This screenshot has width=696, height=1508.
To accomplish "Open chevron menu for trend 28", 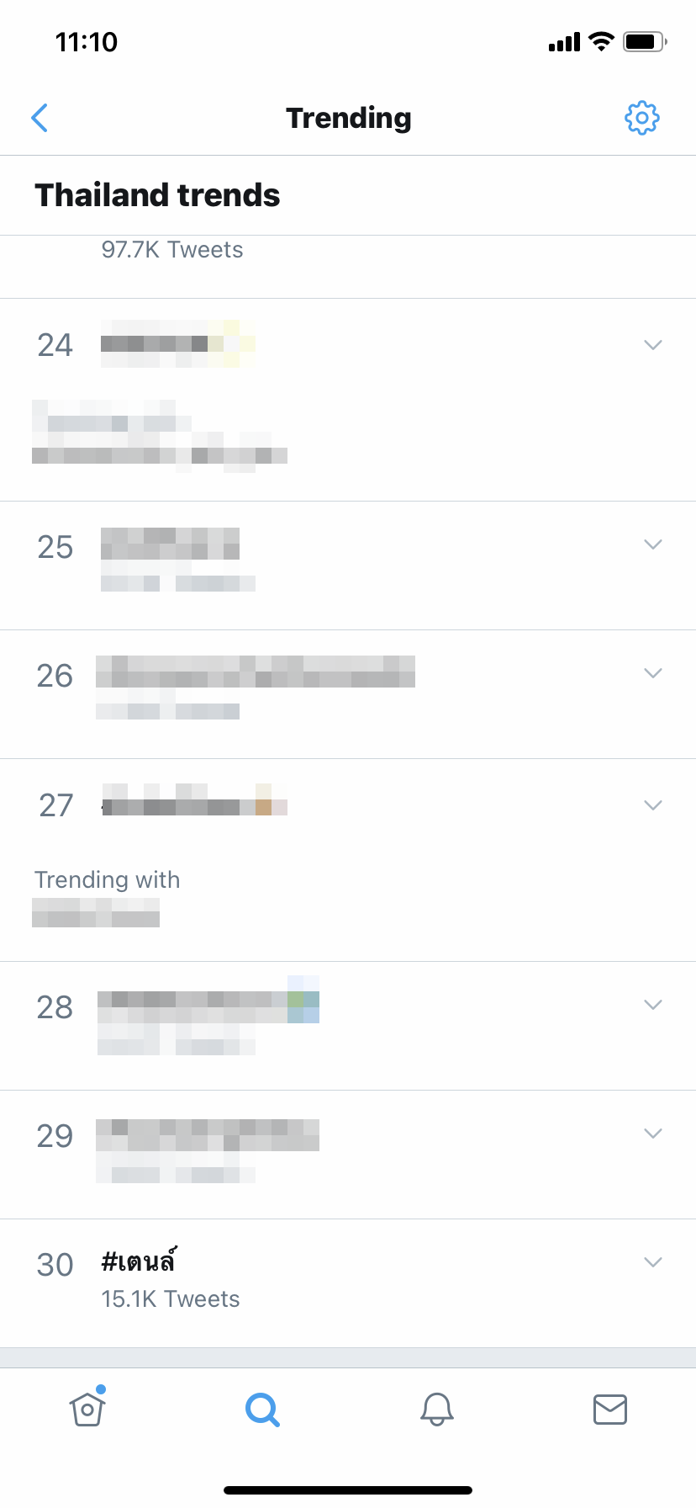I will tap(652, 1005).
